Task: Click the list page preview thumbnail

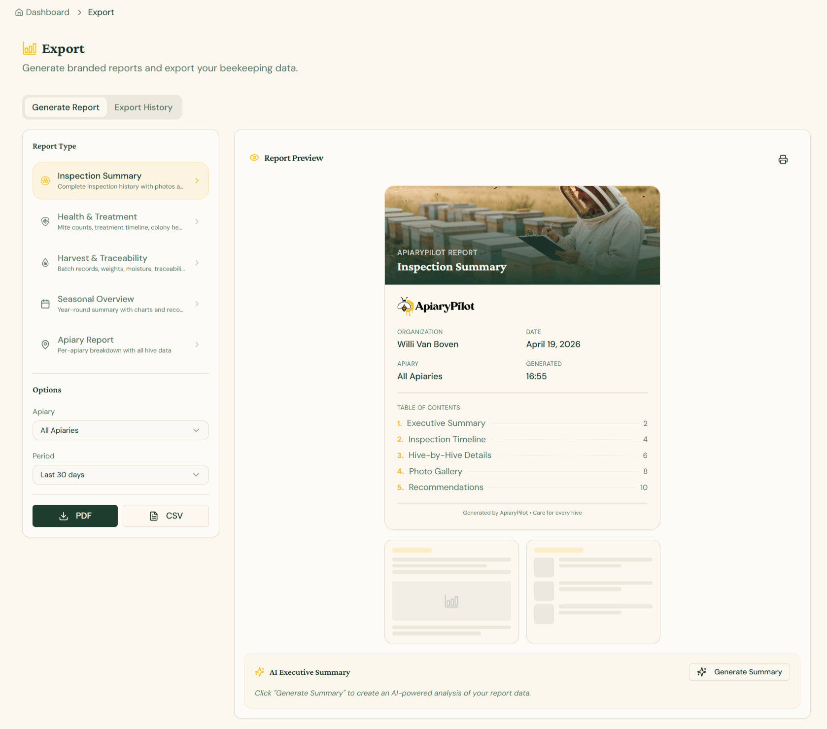Action: point(593,591)
